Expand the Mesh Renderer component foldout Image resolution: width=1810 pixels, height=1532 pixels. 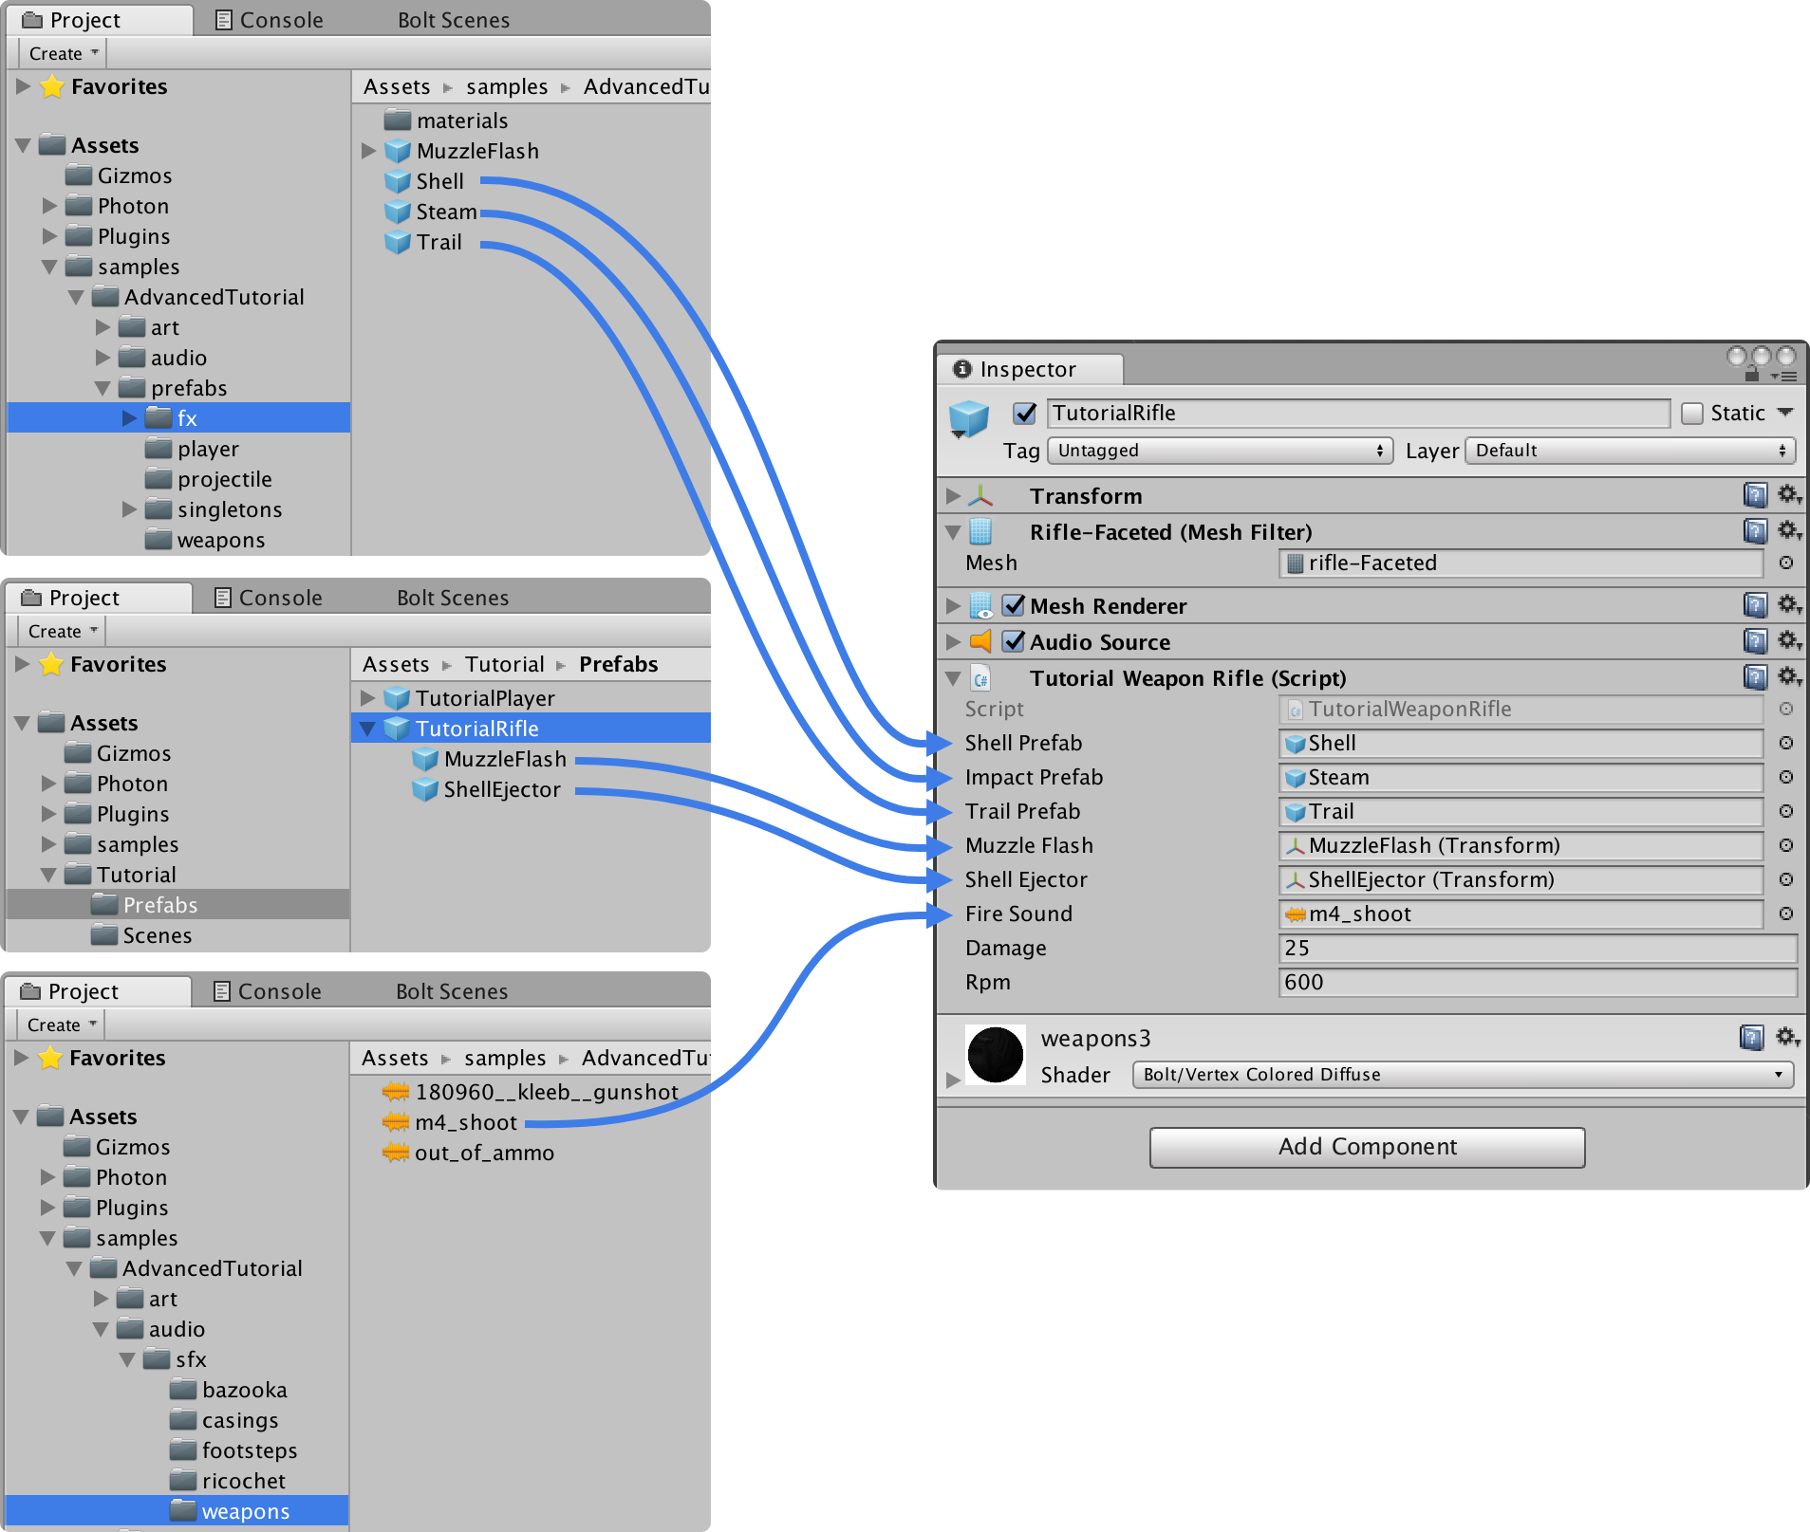click(953, 605)
